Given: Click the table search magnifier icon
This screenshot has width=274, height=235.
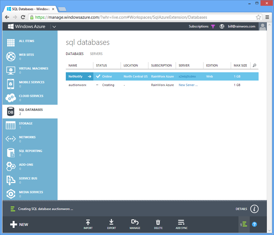Looking at the screenshot, I should click(x=254, y=65).
